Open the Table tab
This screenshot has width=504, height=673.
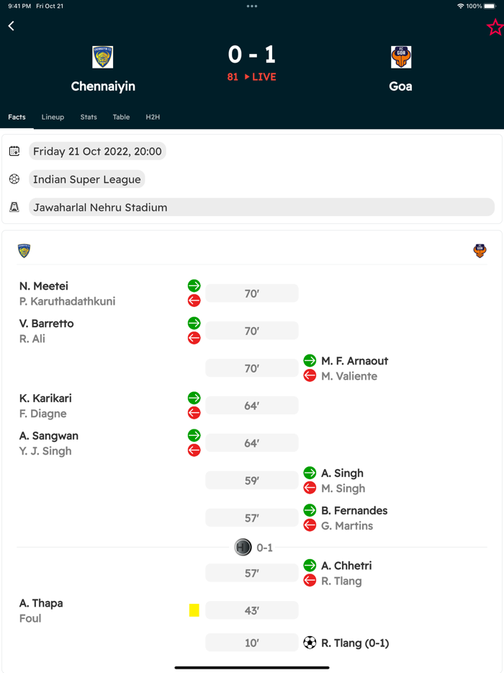pyautogui.click(x=121, y=117)
